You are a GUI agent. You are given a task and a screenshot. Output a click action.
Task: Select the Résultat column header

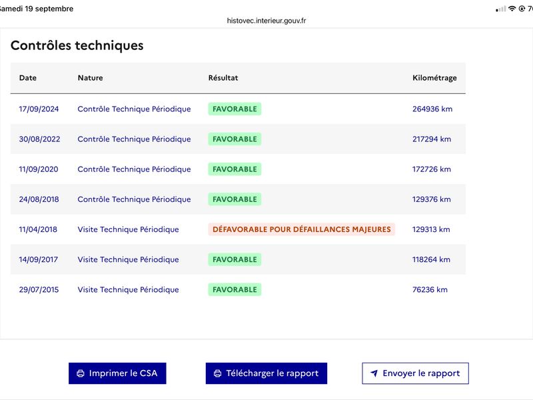click(223, 78)
